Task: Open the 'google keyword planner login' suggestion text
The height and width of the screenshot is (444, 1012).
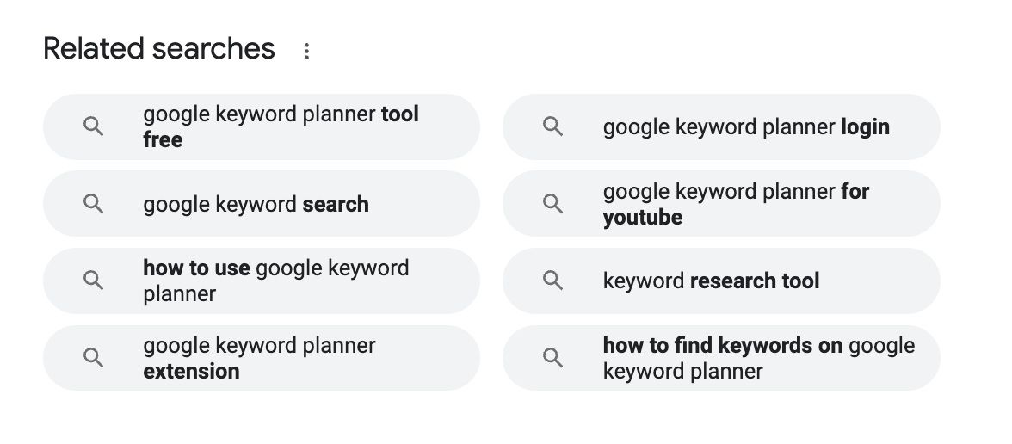Action: [x=746, y=127]
